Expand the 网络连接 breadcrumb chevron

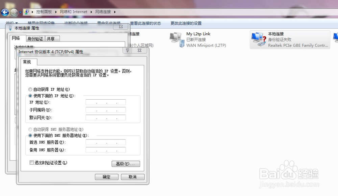coord(115,11)
